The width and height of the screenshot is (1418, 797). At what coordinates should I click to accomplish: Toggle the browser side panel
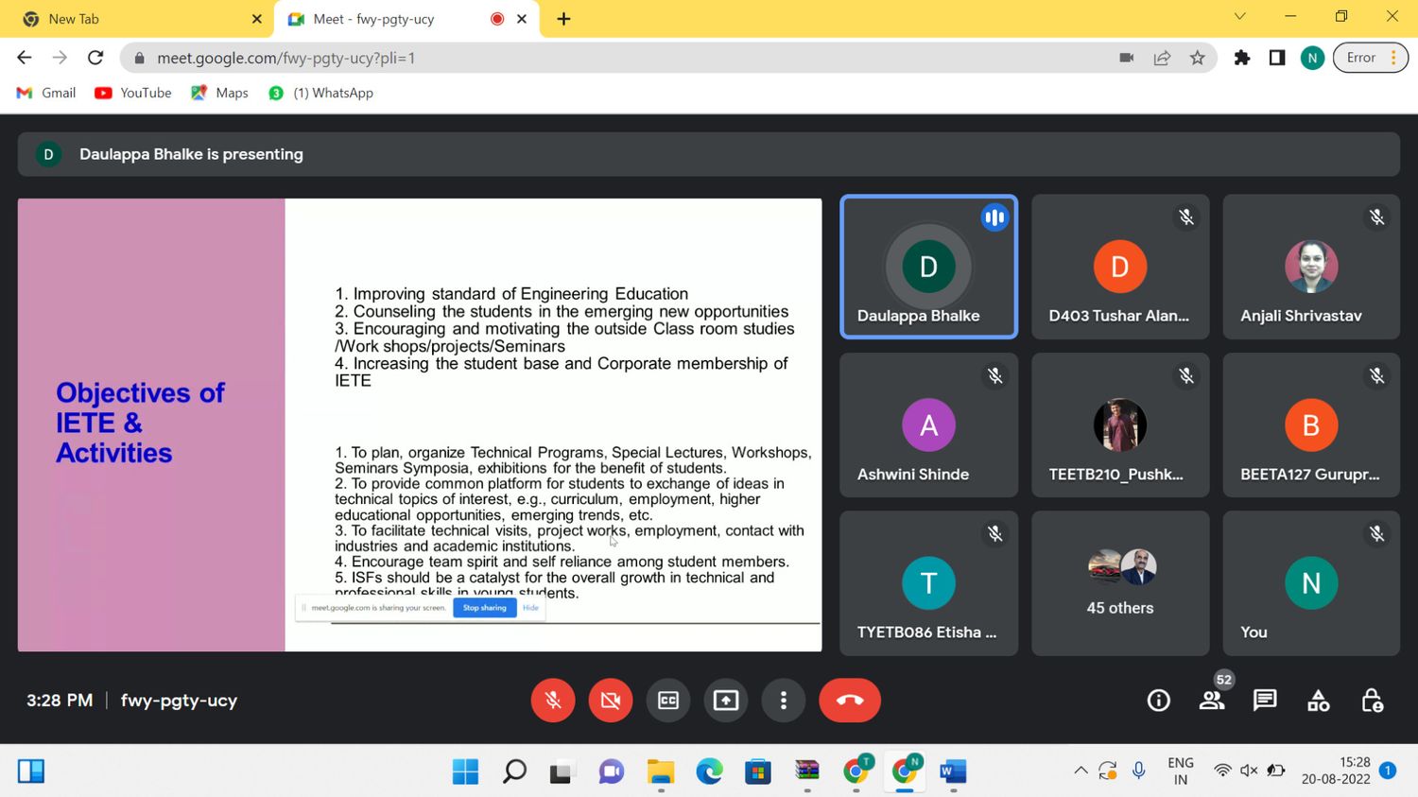pyautogui.click(x=1277, y=58)
